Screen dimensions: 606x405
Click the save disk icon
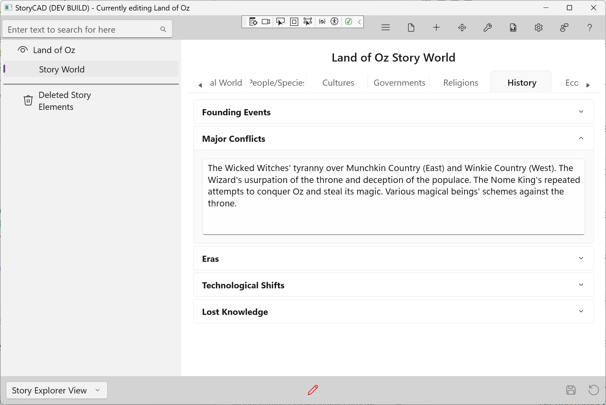tap(571, 390)
